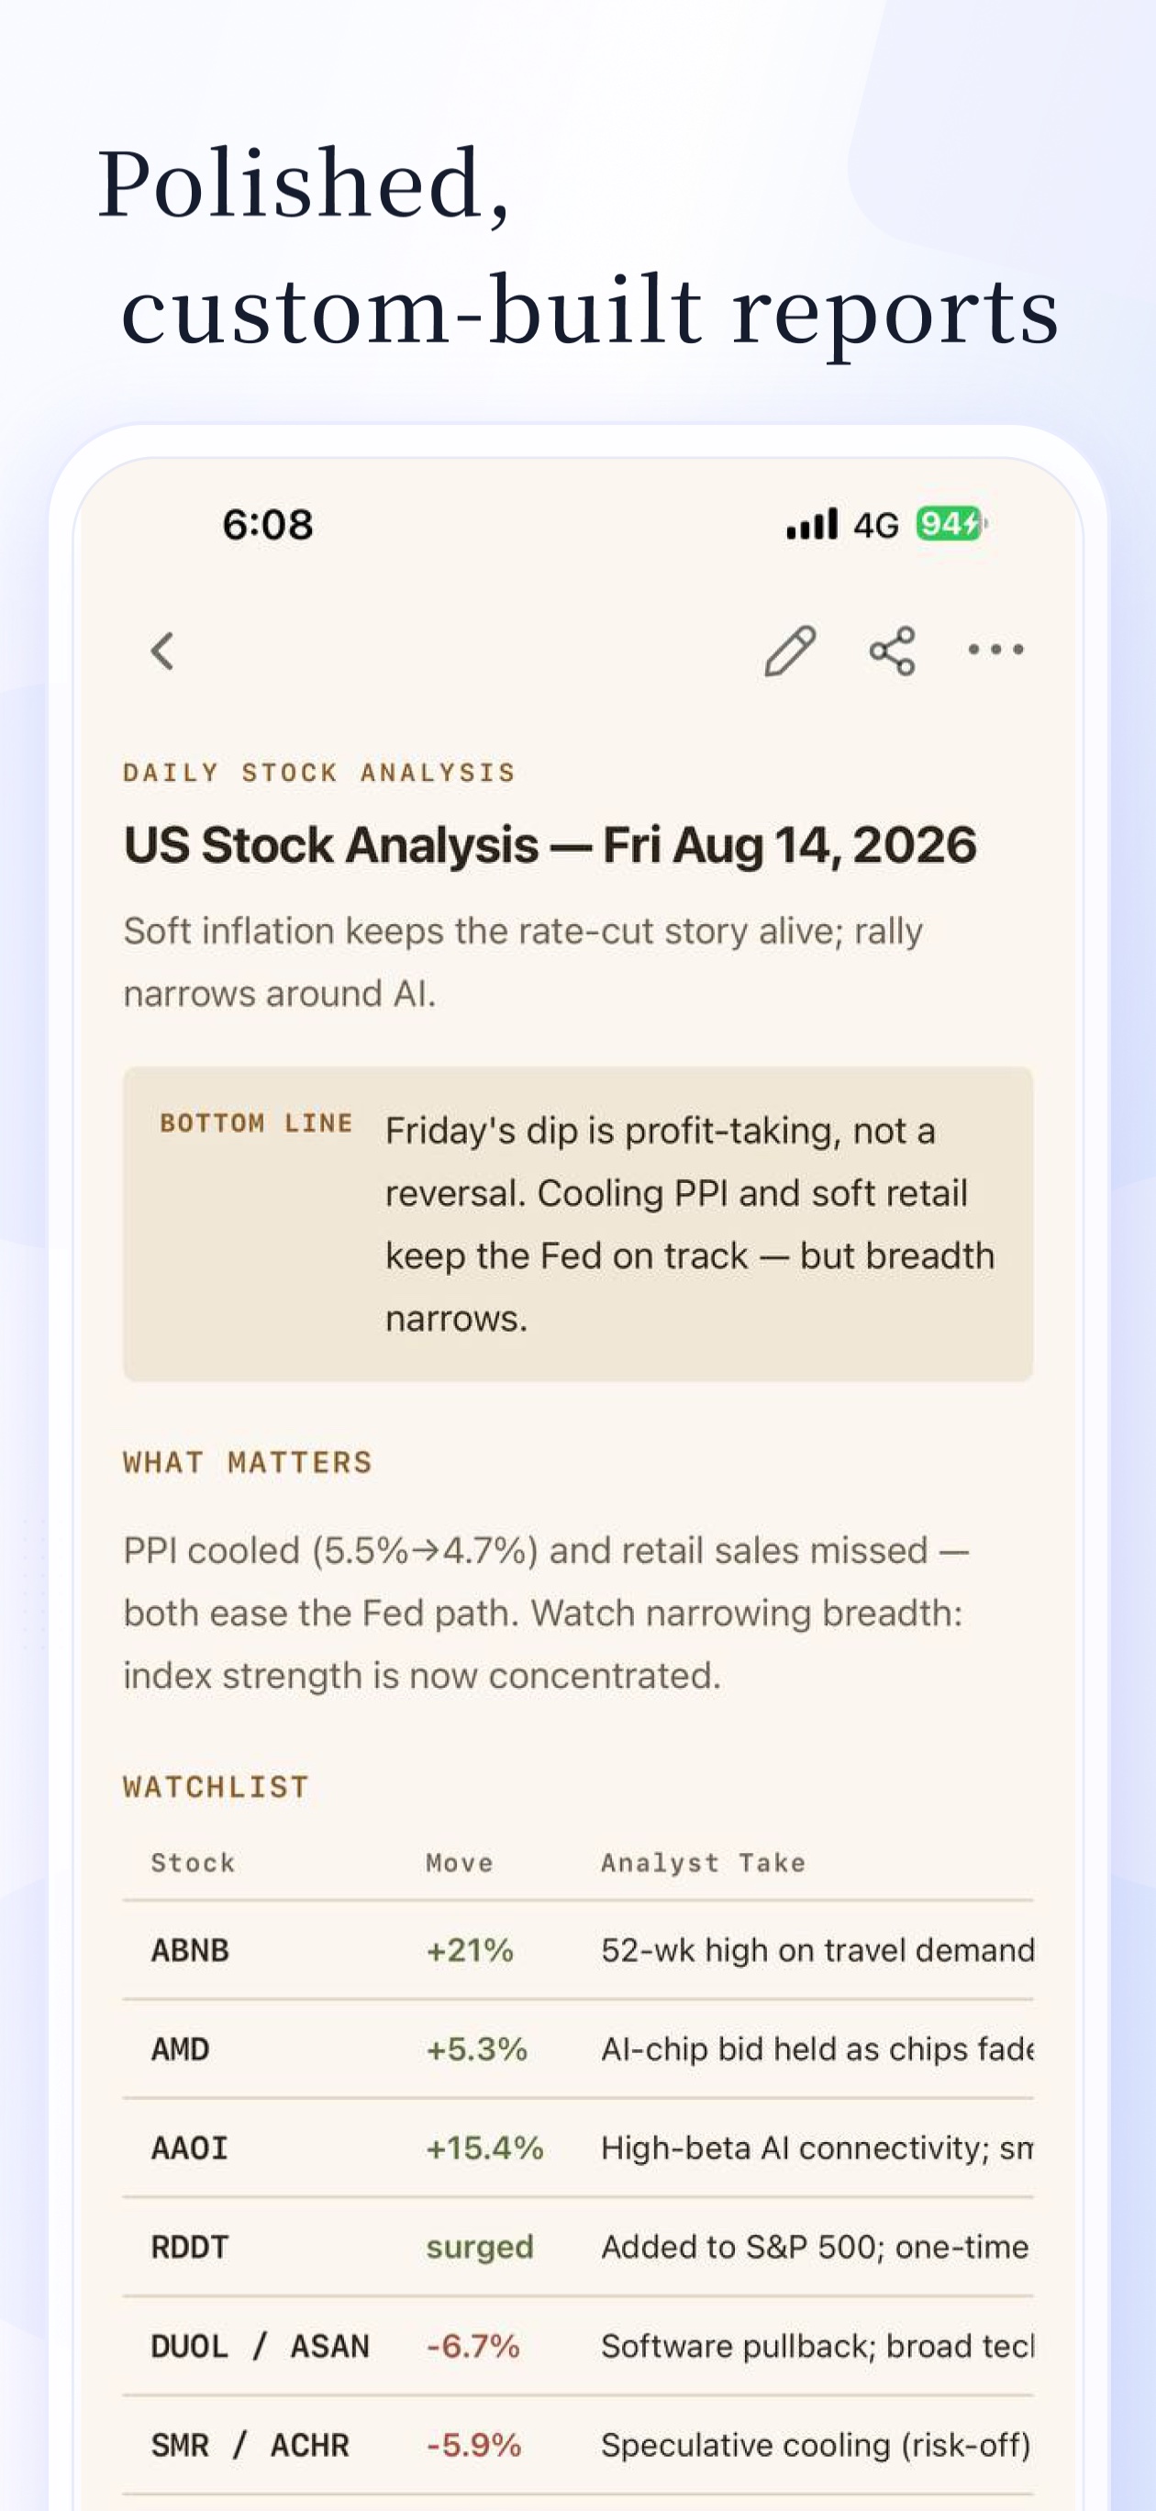Tap the Move column header

459,1863
